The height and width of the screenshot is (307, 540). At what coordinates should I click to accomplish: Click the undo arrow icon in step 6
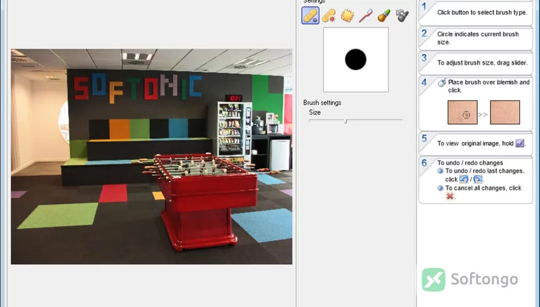tap(464, 179)
